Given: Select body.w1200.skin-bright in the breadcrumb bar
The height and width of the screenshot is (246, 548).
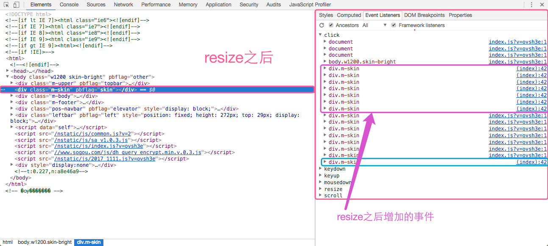Looking at the screenshot, I should tap(45, 242).
